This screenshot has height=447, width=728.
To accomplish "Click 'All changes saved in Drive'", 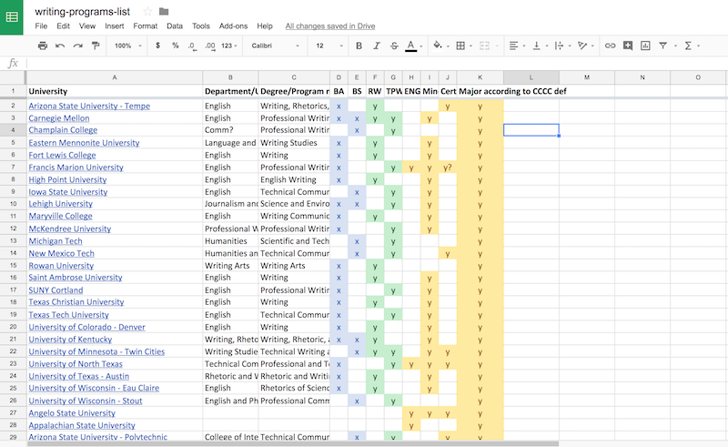I will [x=330, y=26].
